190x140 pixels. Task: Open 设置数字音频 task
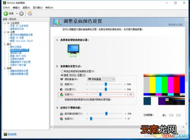[17, 59]
